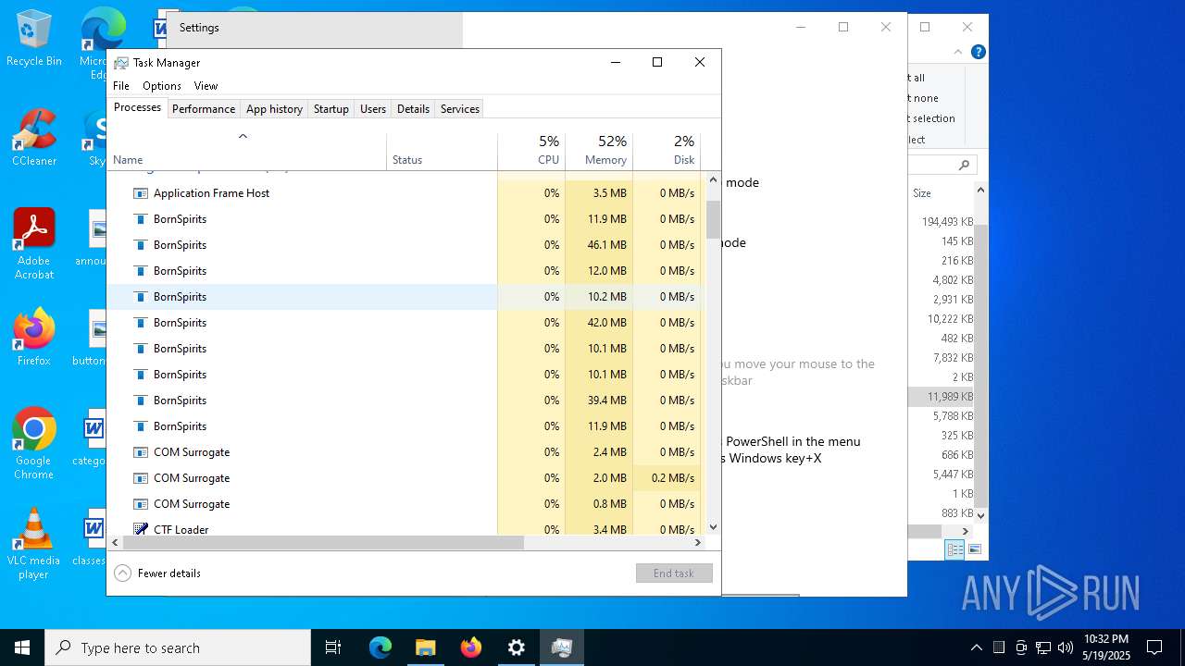This screenshot has width=1185, height=666.
Task: Select the highlighted BornSpirits row using 10.2 MB
Action: tap(405, 297)
